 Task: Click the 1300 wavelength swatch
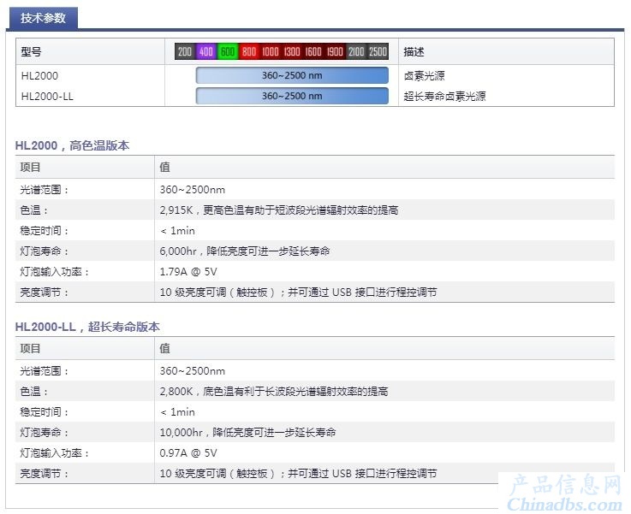292,51
